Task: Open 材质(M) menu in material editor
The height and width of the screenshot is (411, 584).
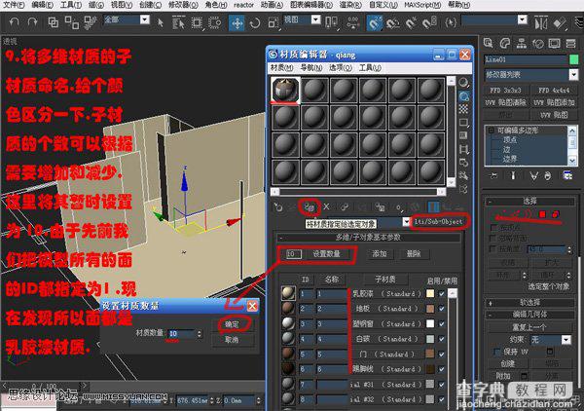Action: tap(281, 68)
